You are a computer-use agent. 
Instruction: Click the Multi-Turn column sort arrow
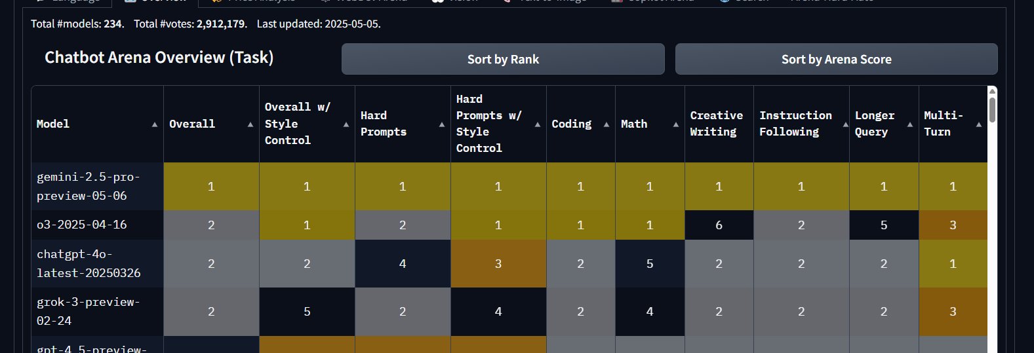(x=979, y=124)
